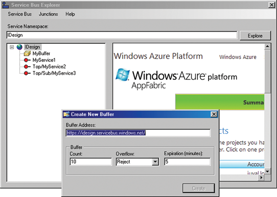The width and height of the screenshot is (277, 197).
Task: Click the Account column header
Action: pos(242,164)
